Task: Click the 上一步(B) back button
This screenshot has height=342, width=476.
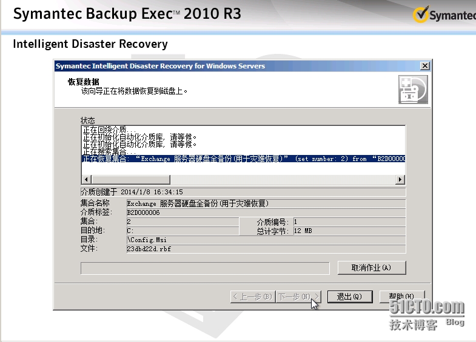Action: (253, 297)
